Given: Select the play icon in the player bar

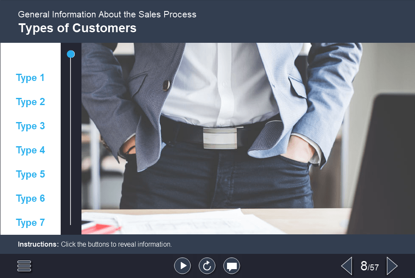Looking at the screenshot, I should 182,266.
